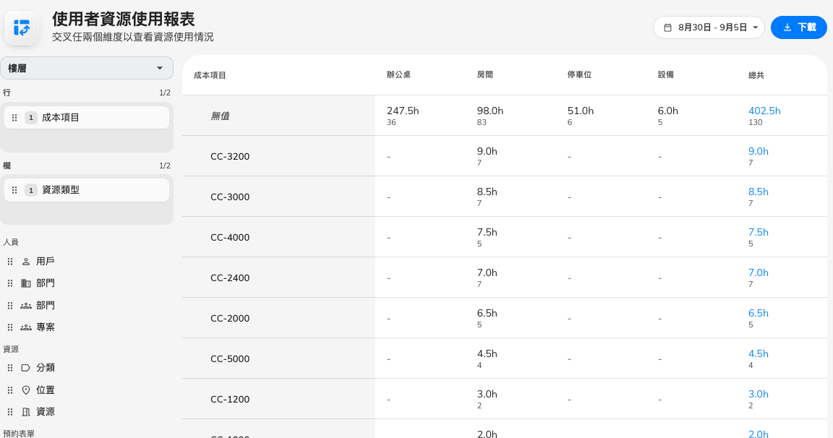Image resolution: width=833 pixels, height=438 pixels.
Task: Open the 樓層 dropdown
Action: tap(87, 69)
